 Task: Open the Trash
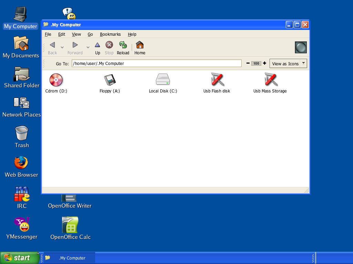coord(21,132)
